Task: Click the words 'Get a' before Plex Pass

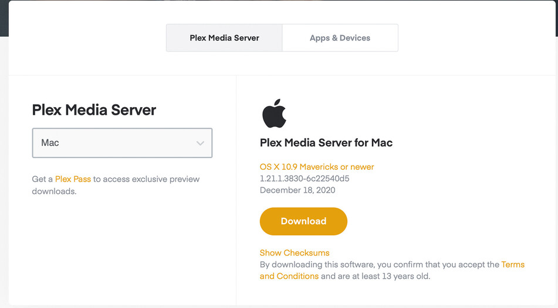Action: tap(42, 179)
